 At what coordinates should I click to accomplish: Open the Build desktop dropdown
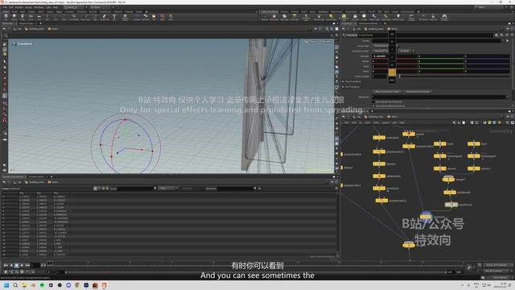click(x=75, y=7)
